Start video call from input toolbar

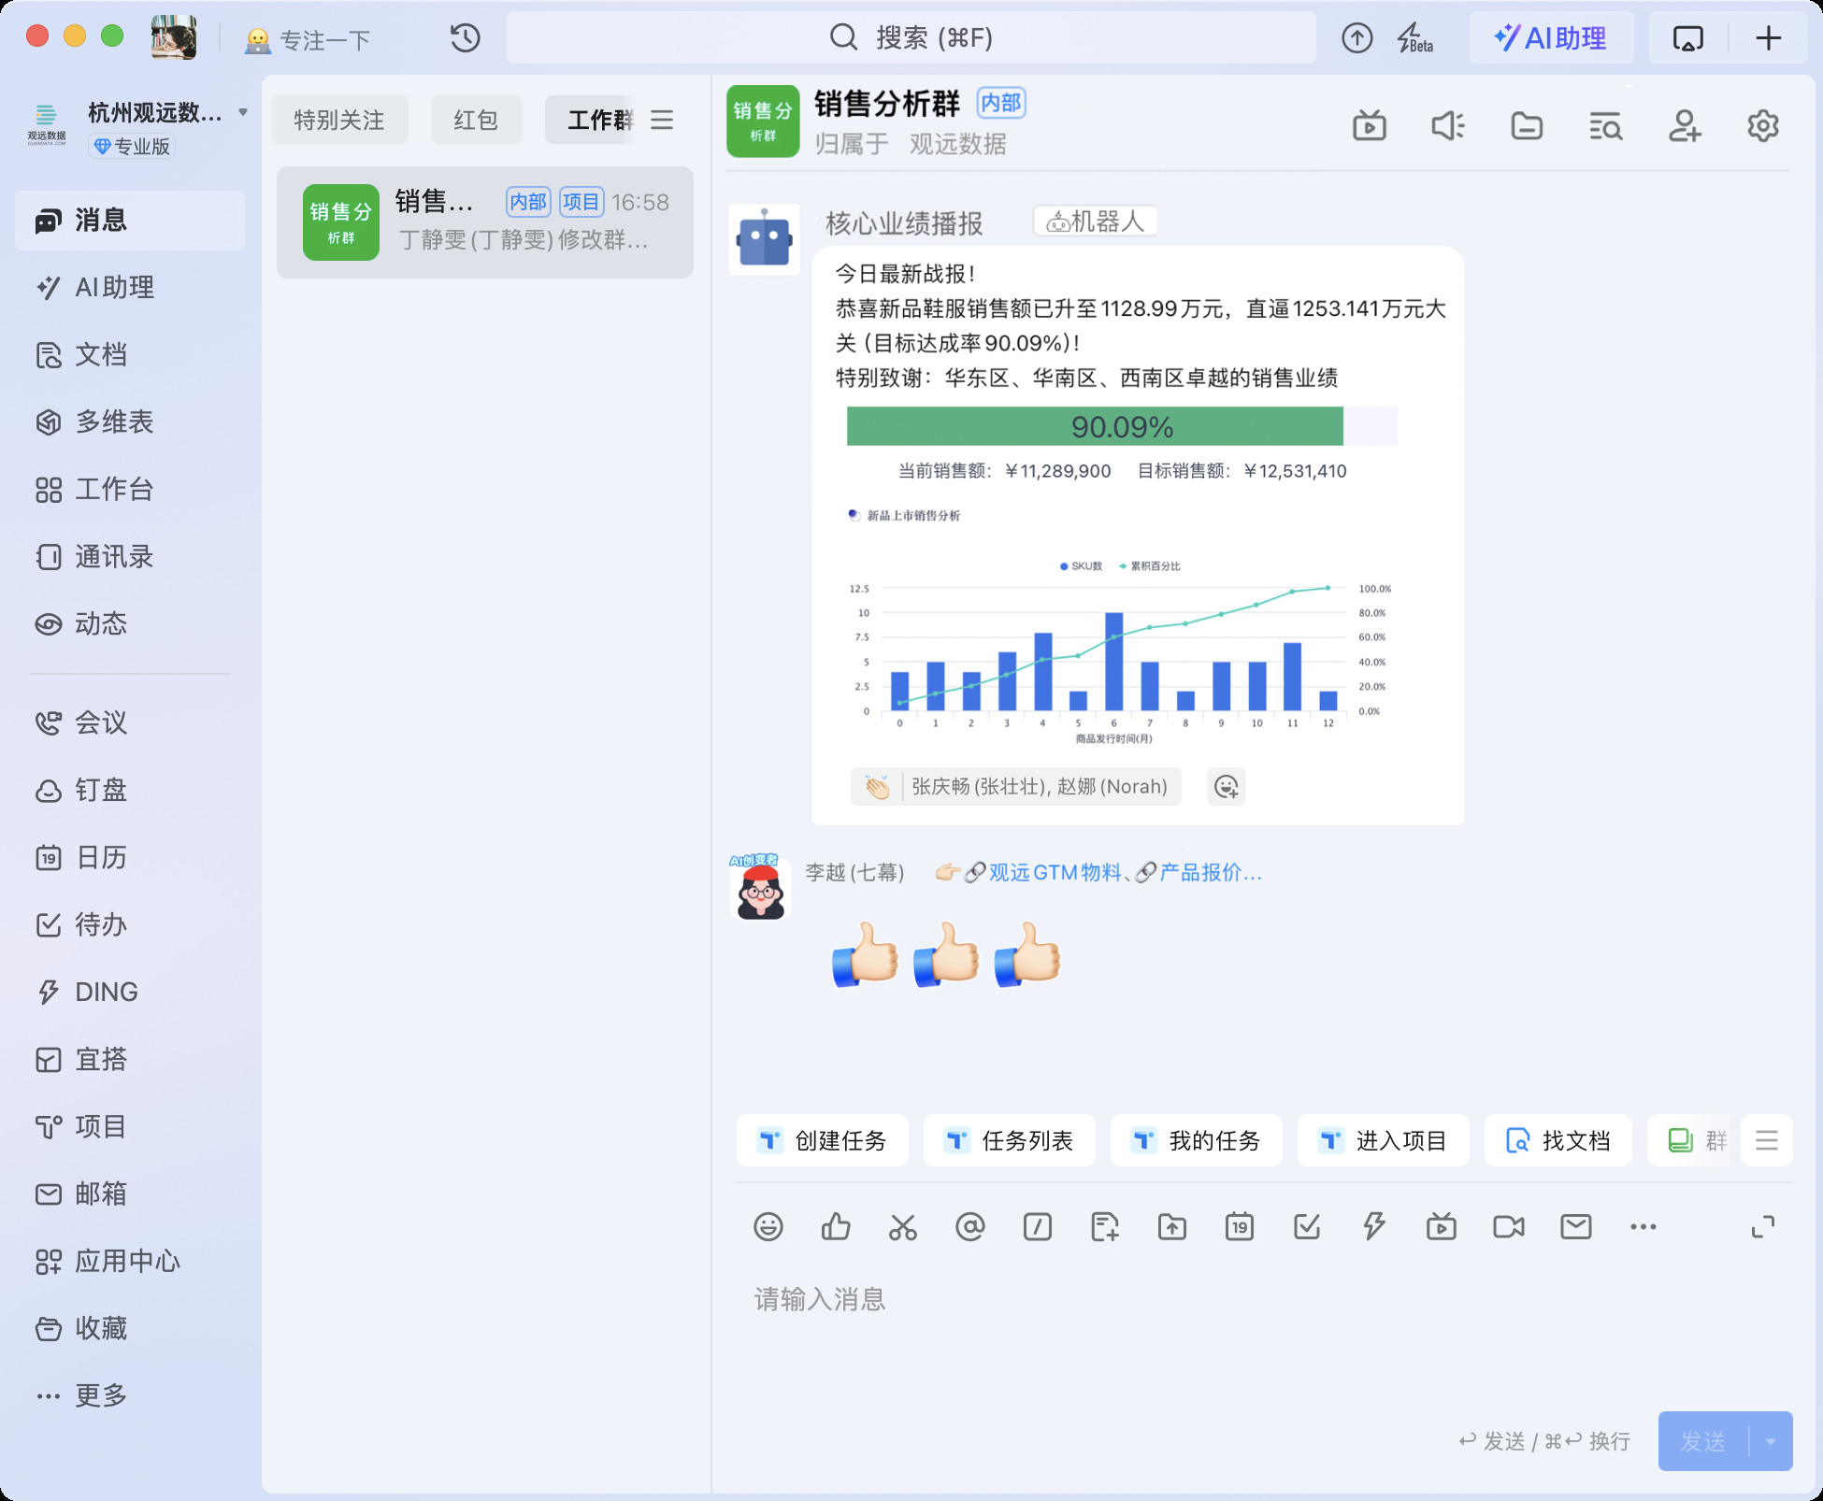[1508, 1226]
